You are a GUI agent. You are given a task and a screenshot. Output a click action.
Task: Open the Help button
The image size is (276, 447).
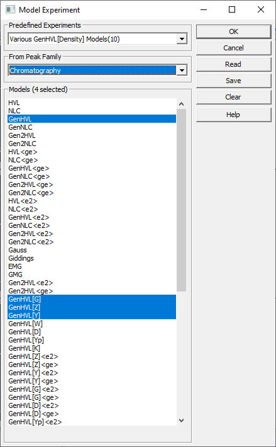coord(234,115)
